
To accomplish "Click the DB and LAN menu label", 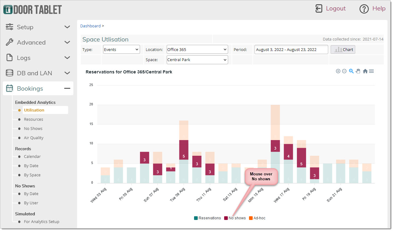I will tap(34, 73).
